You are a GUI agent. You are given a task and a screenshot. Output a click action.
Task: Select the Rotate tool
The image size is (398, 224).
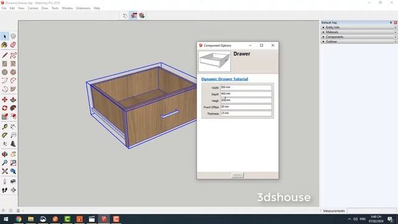5,108
